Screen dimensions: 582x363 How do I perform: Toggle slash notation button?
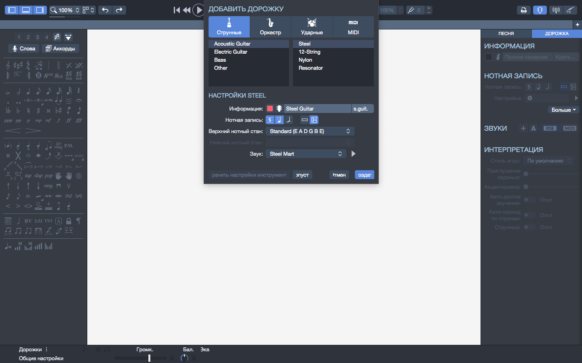point(289,120)
